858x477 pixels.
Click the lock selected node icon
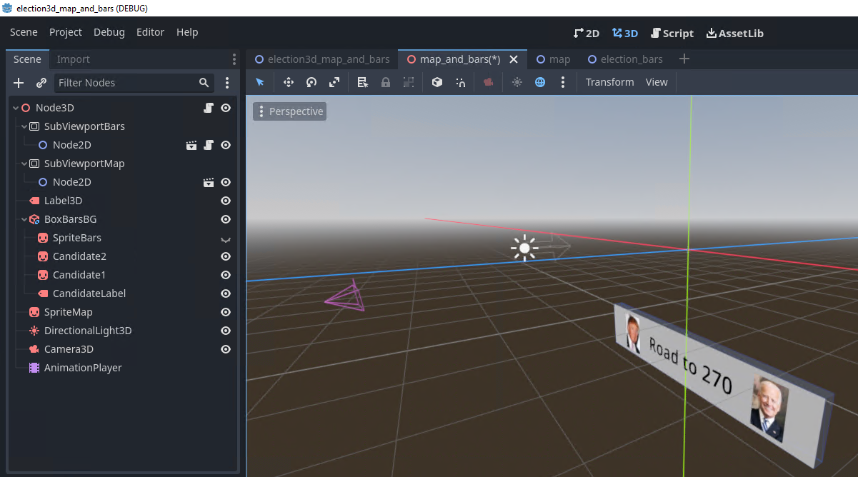click(x=386, y=82)
